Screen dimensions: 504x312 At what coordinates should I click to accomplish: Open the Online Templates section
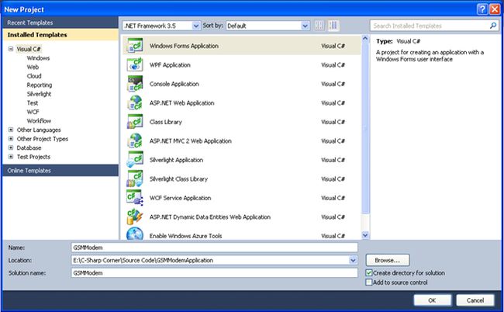60,171
